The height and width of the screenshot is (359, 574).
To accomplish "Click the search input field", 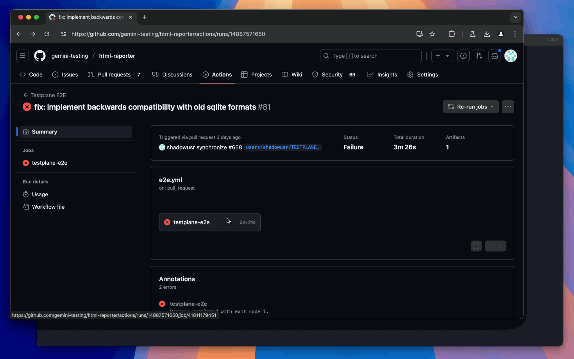I will [x=370, y=56].
